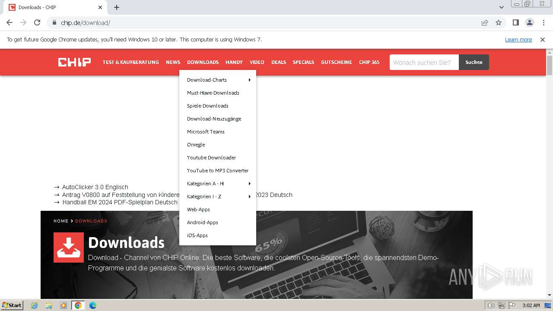Screen dimensions: 553x311
Task: Open Handball EM 2024 PDF-Spielplan link
Action: click(x=120, y=202)
